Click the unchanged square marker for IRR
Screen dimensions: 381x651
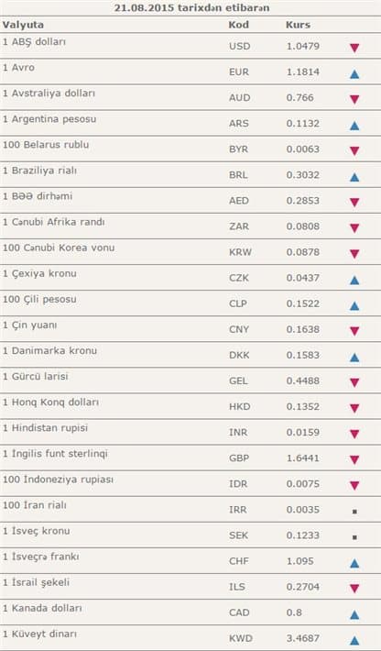354,512
